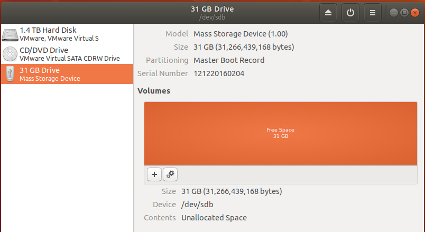Select the CD/DVD Drive entry

67,54
